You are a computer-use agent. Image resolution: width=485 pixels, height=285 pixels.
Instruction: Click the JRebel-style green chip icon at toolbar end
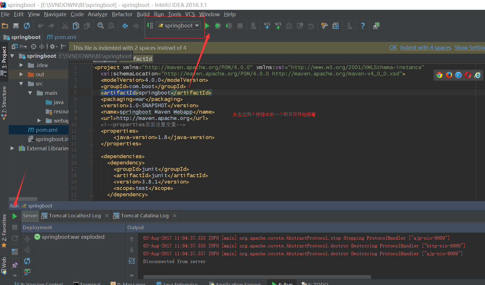376,26
